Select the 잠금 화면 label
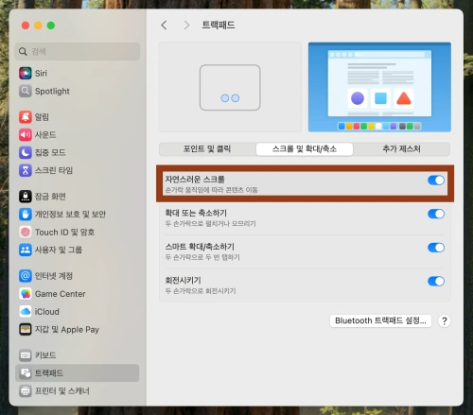 pos(50,197)
